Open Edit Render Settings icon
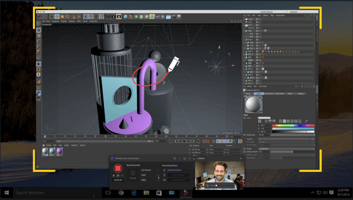Screen dimensions: 353x200 [119, 16]
